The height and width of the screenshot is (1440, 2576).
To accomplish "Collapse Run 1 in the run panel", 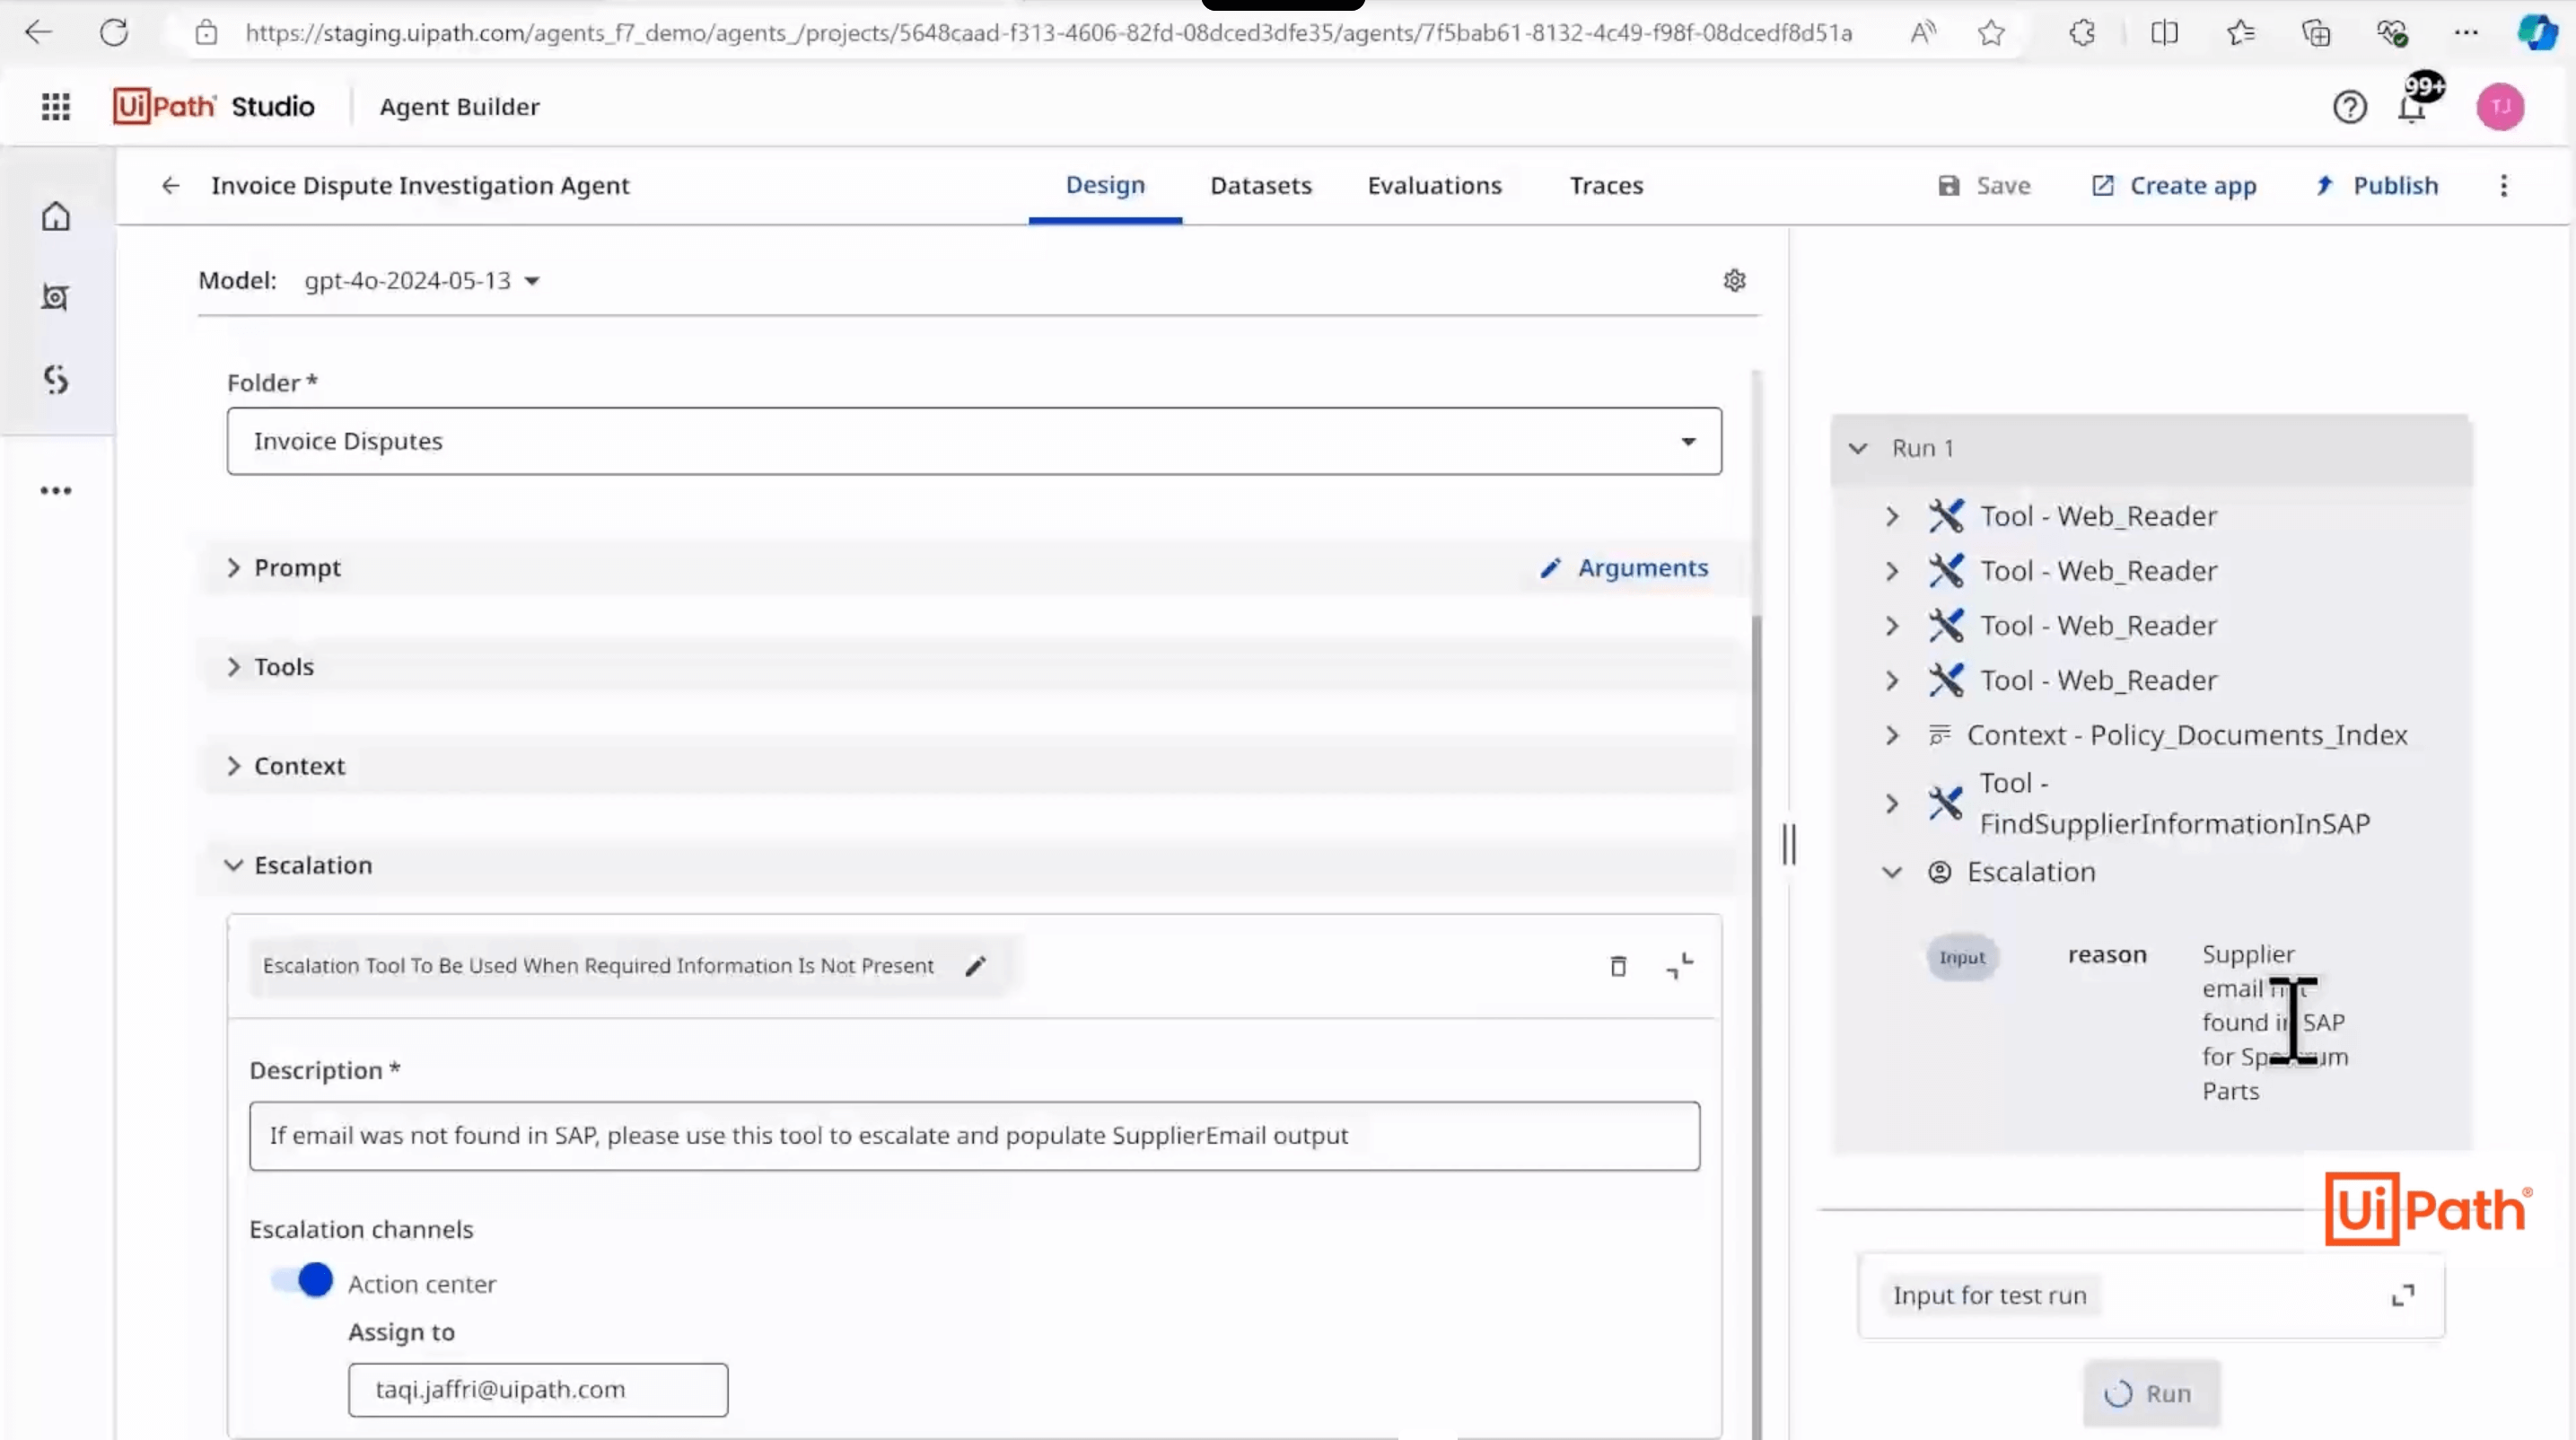I will pos(1859,448).
